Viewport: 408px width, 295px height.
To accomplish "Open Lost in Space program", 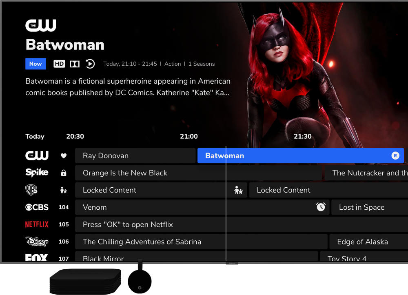I will point(370,207).
